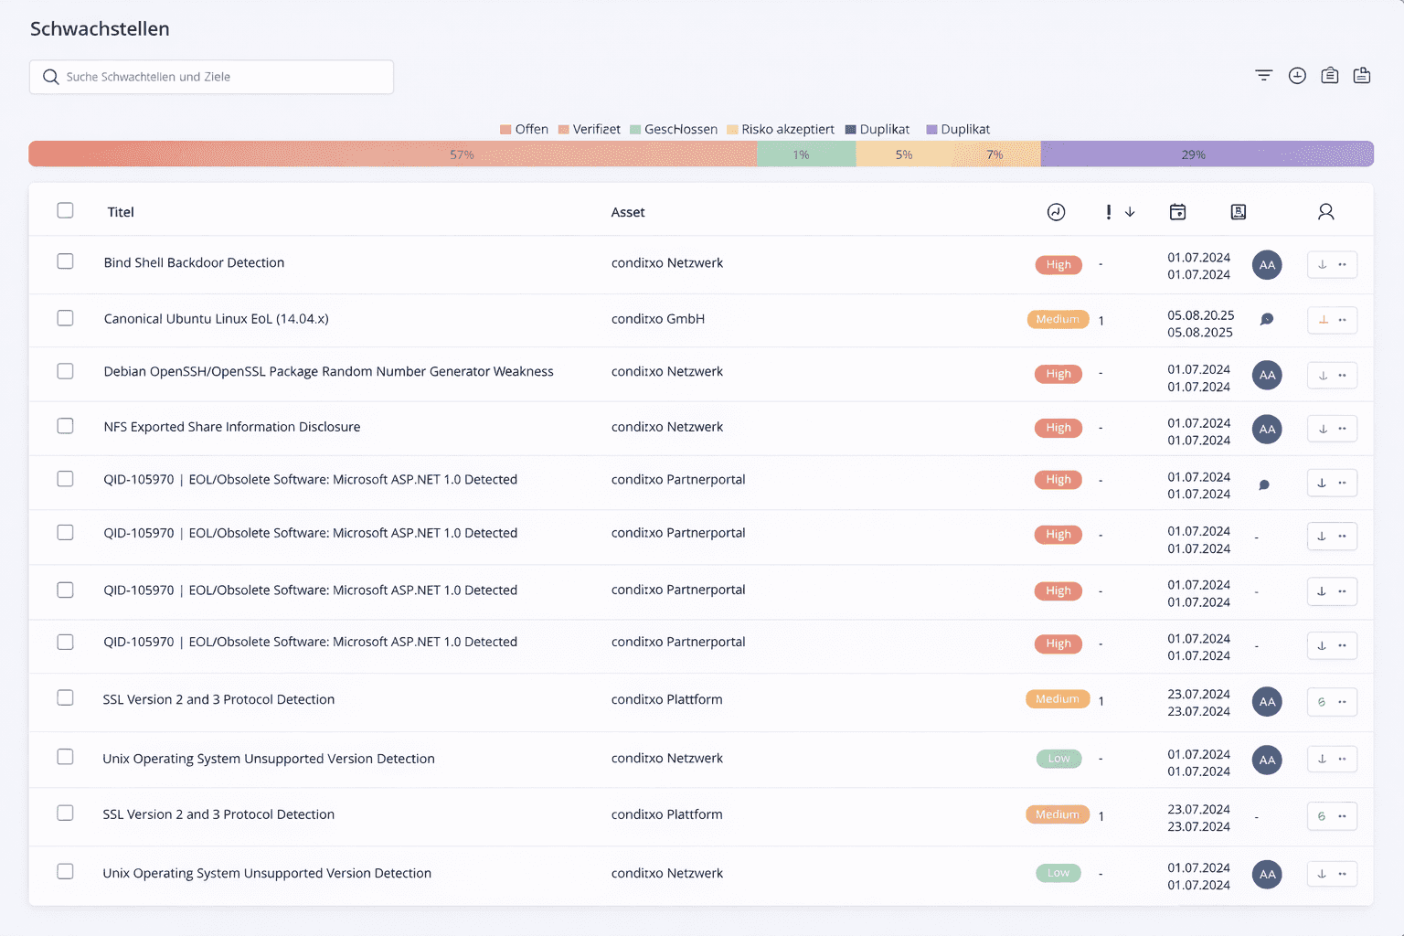The image size is (1404, 936).
Task: Click inside the Suche Schwachtellen search field
Action: click(x=210, y=77)
